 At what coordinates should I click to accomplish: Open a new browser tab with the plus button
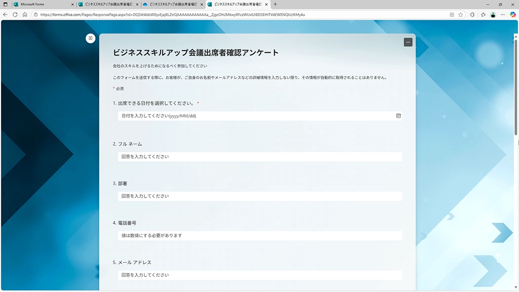tap(275, 4)
